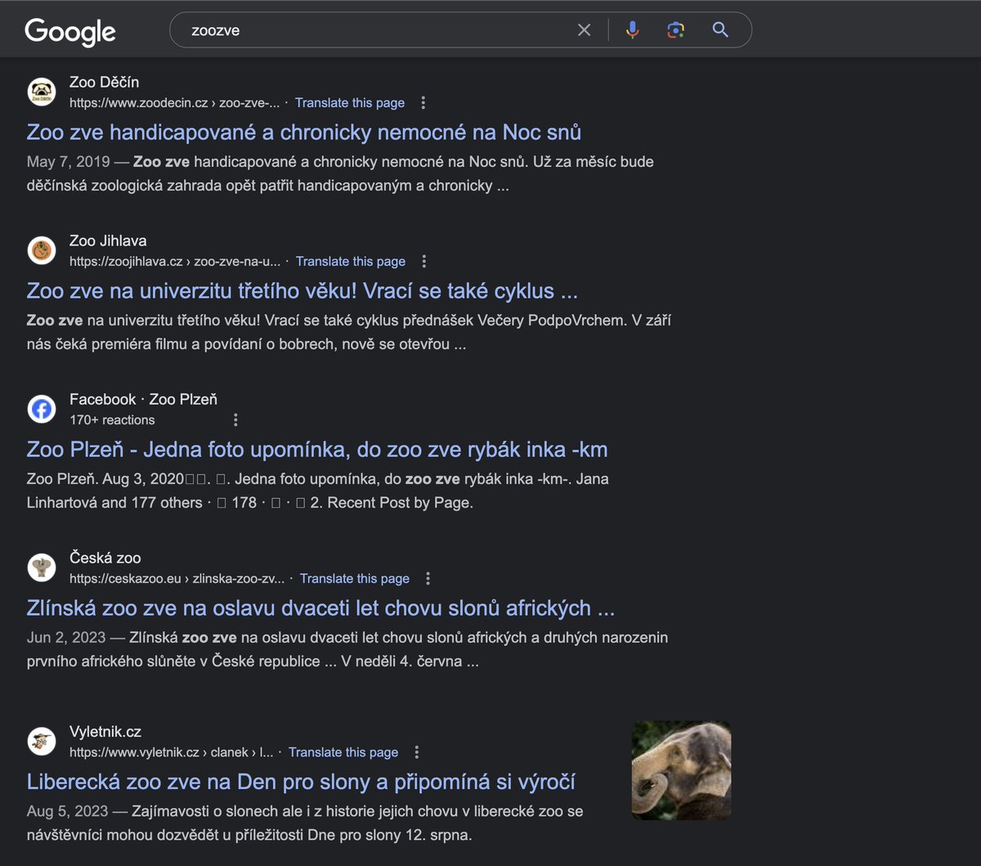The height and width of the screenshot is (866, 981).
Task: Open more options for Vyletnik.cz result
Action: click(416, 752)
